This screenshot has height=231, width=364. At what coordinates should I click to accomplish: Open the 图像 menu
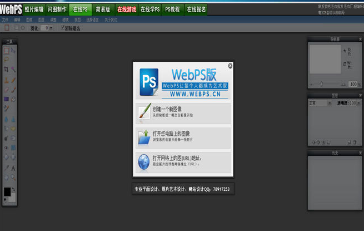(x=29, y=20)
